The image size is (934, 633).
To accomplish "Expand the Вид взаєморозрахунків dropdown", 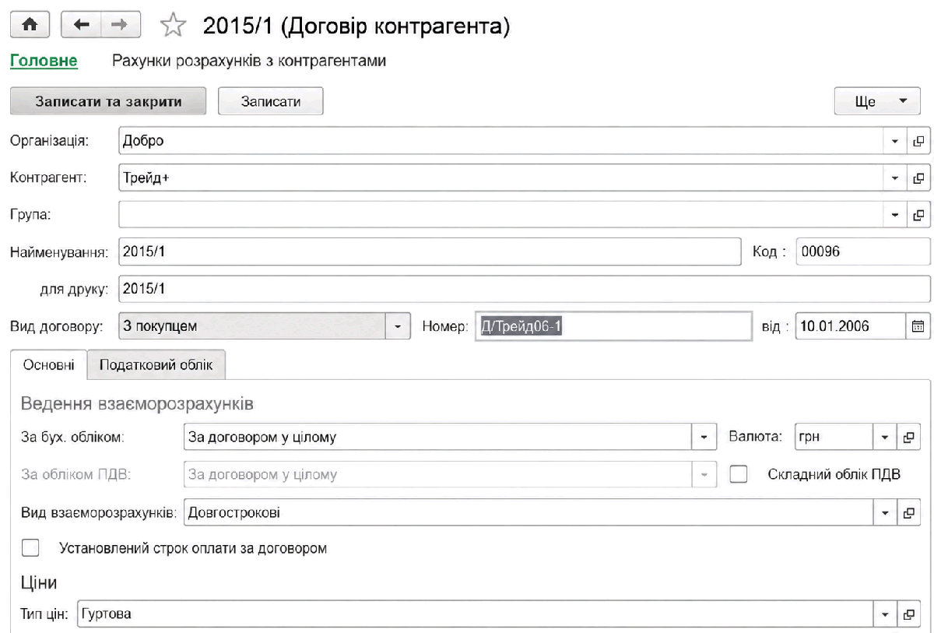I will click(885, 513).
